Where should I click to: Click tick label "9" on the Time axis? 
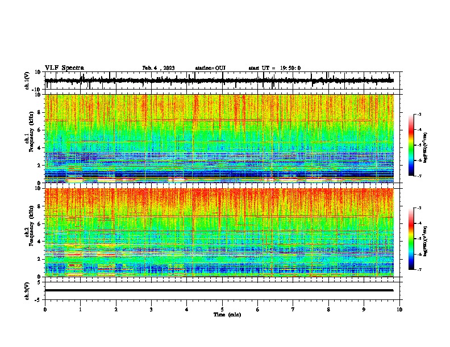(364, 310)
